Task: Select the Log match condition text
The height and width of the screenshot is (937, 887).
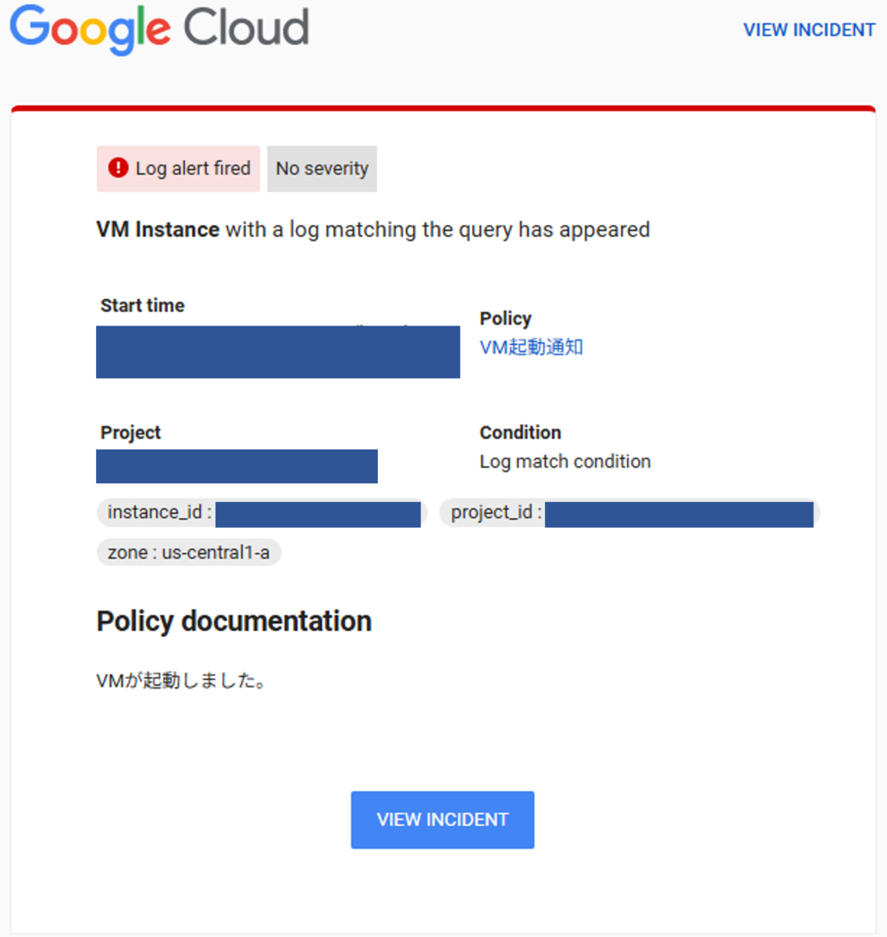Action: [x=565, y=461]
